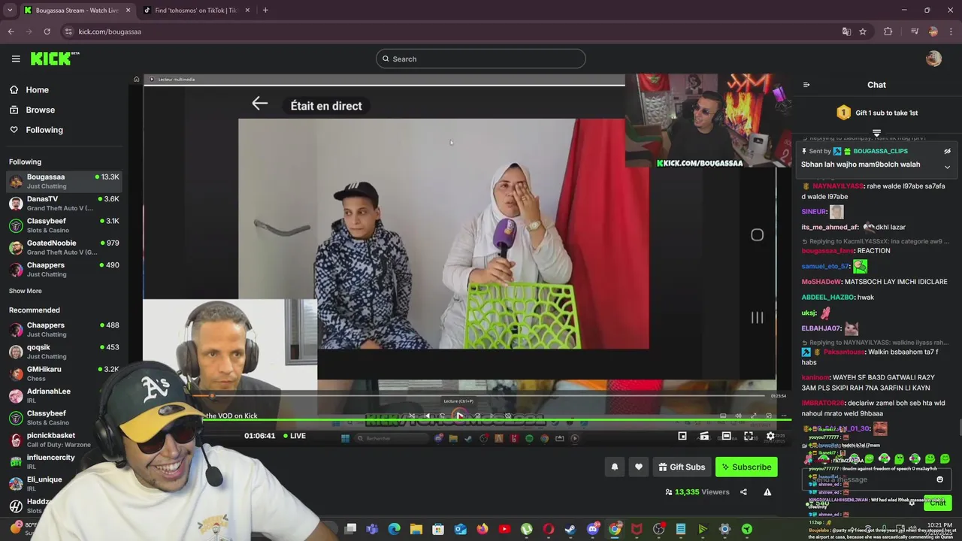The height and width of the screenshot is (541, 962).
Task: Open clip creation in Kick player
Action: pos(704,436)
